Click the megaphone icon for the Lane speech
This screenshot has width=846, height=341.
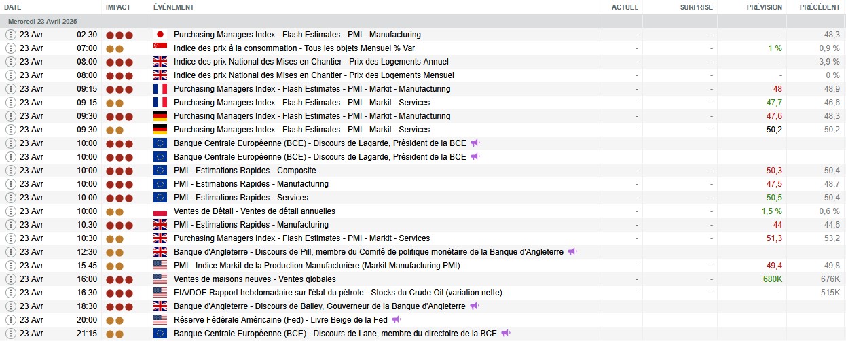[506, 334]
